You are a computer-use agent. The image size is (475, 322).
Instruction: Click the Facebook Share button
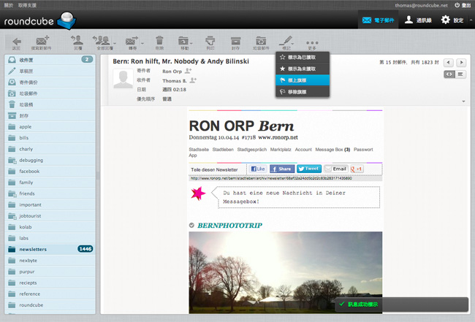(x=282, y=169)
